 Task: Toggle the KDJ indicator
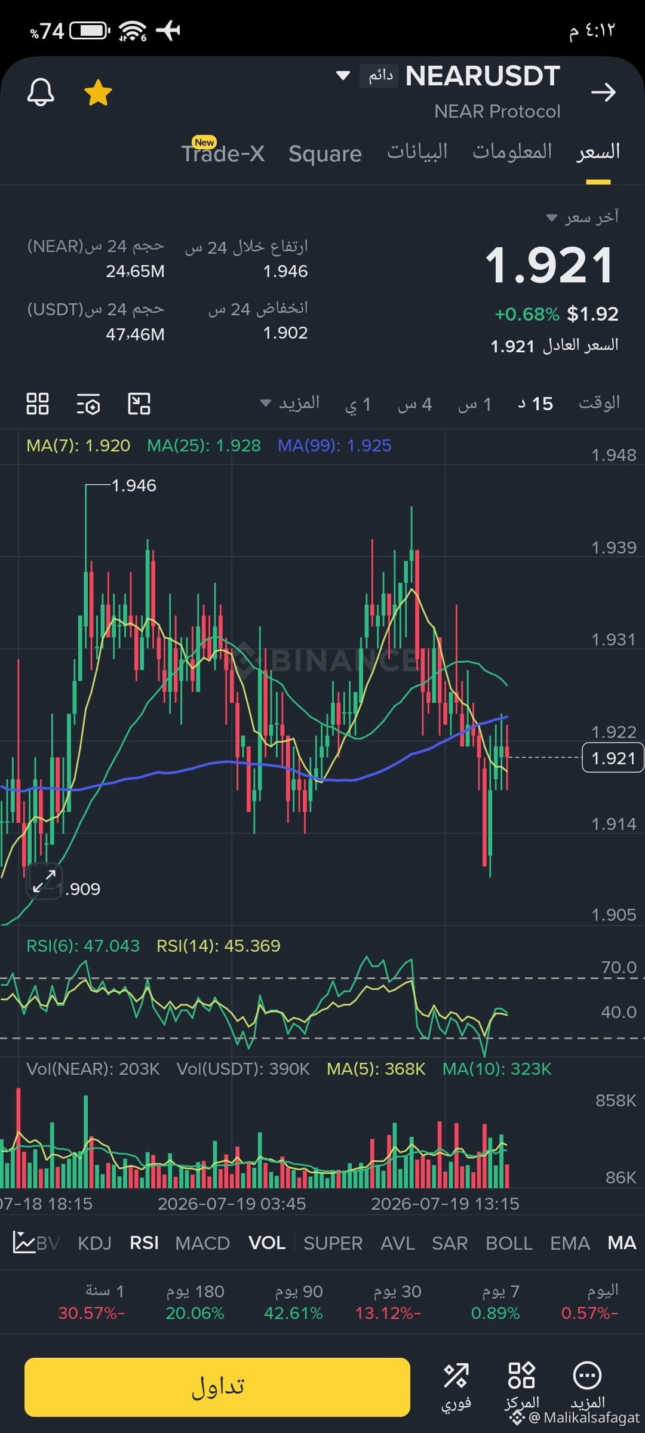(94, 1243)
